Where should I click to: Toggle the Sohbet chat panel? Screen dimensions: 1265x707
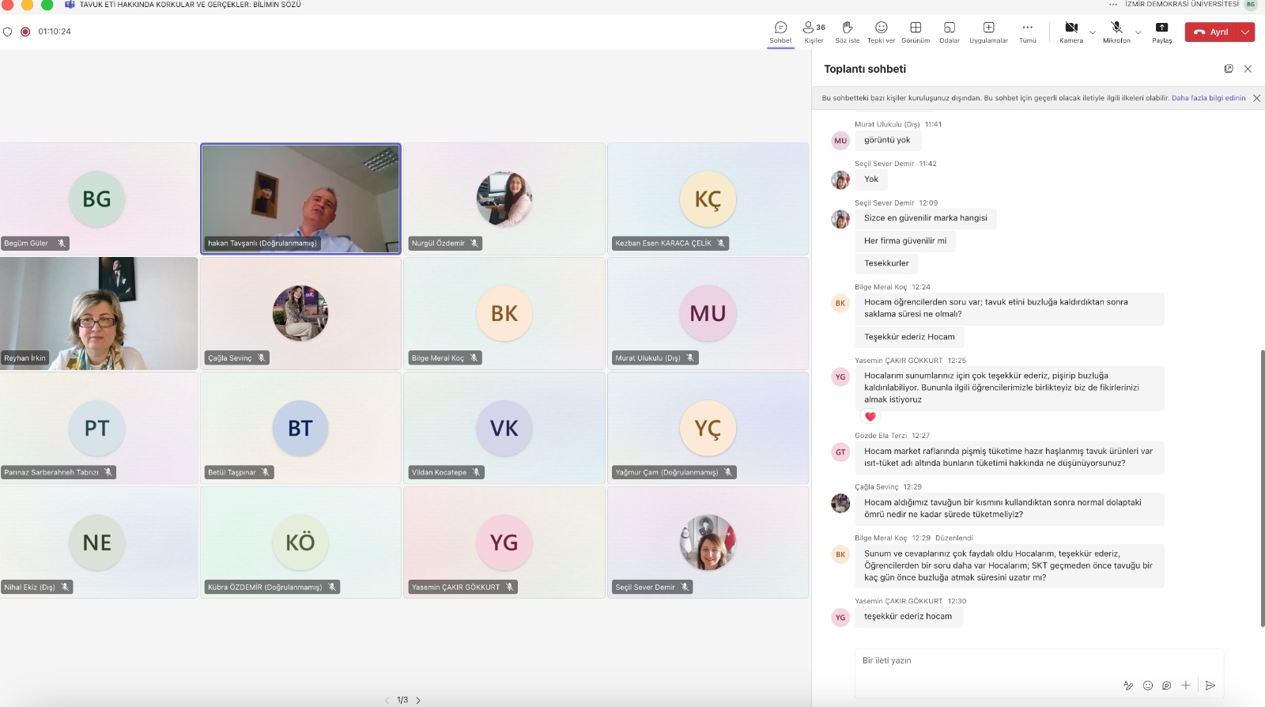(780, 32)
